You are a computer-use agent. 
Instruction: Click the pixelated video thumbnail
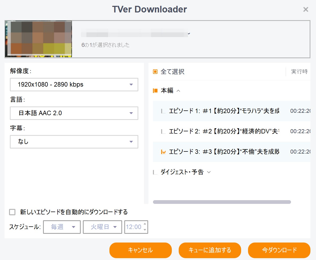[39, 39]
